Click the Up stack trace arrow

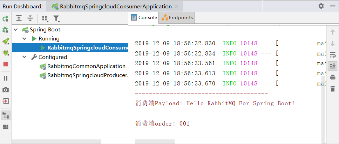coord(333,32)
